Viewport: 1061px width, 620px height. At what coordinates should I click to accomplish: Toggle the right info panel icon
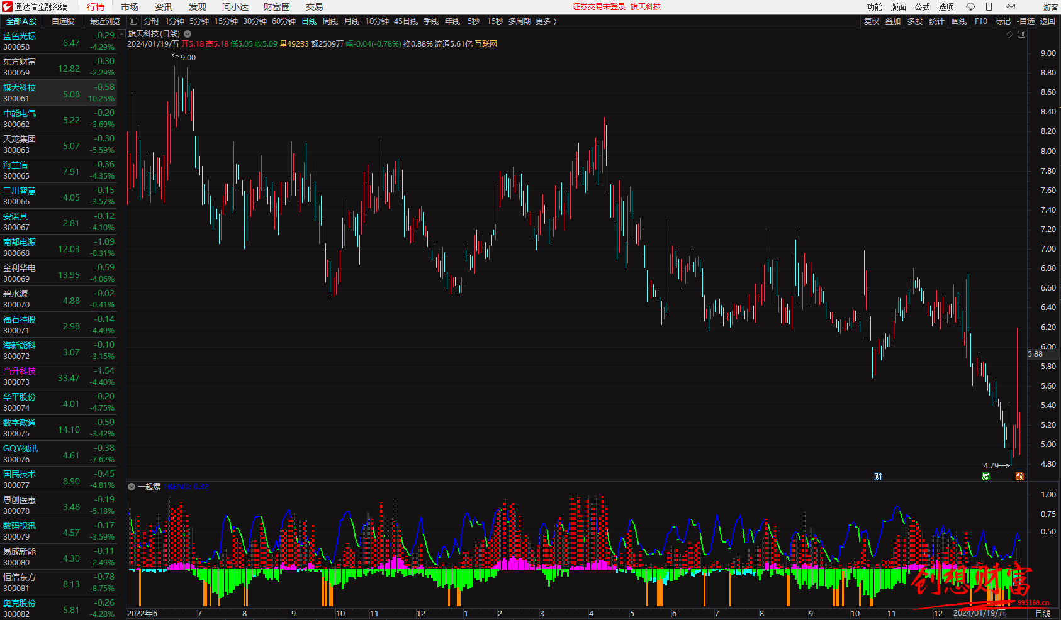[1021, 34]
